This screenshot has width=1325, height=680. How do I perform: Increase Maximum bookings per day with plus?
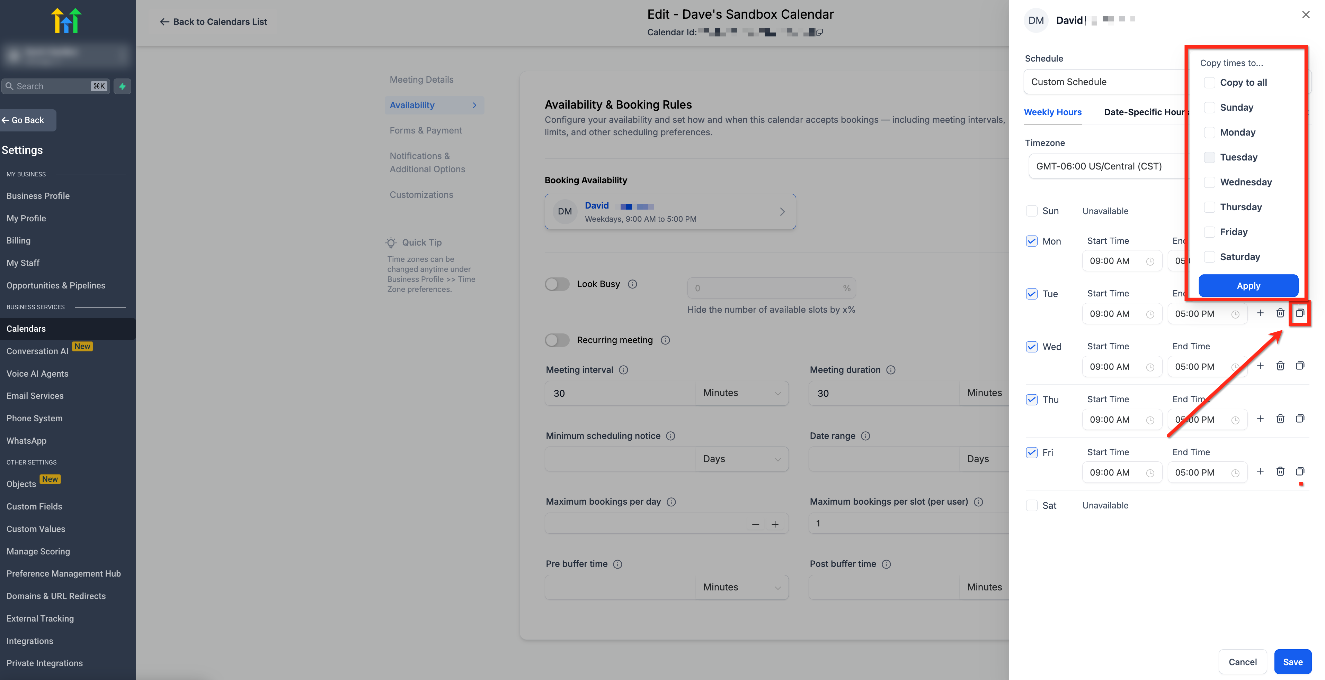point(775,524)
